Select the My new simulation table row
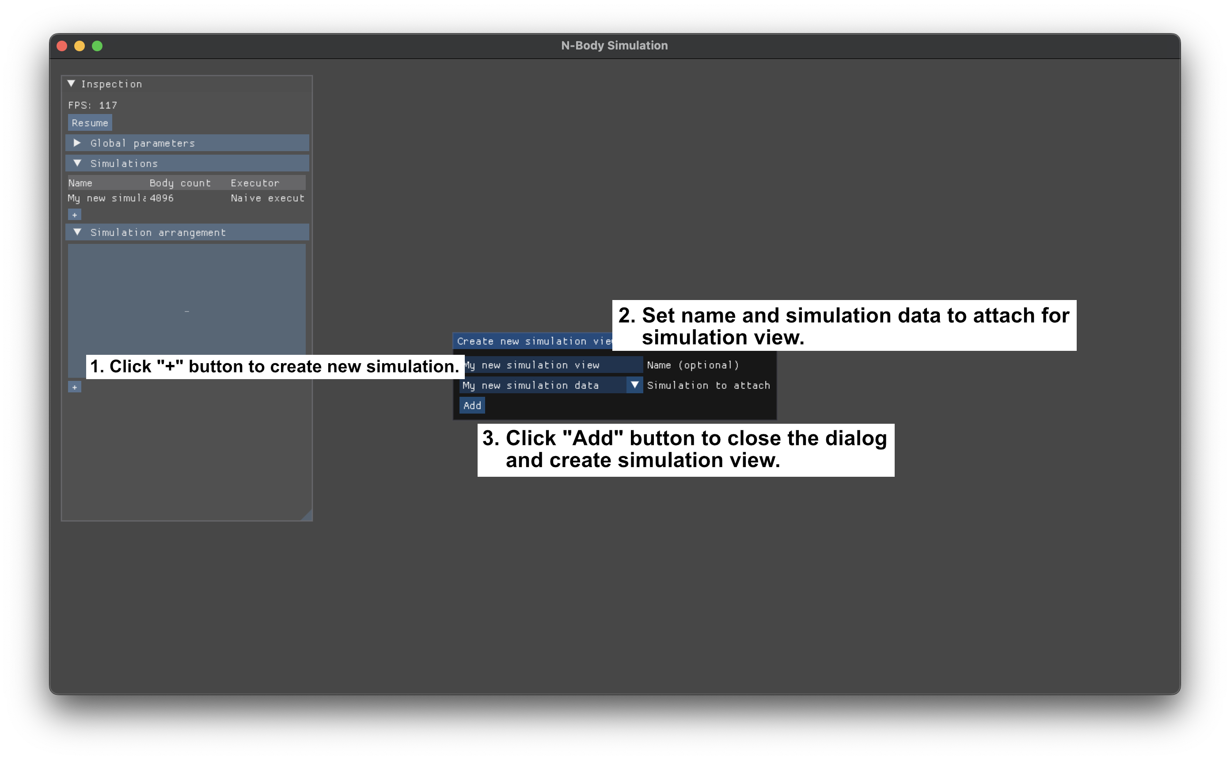 tap(106, 198)
